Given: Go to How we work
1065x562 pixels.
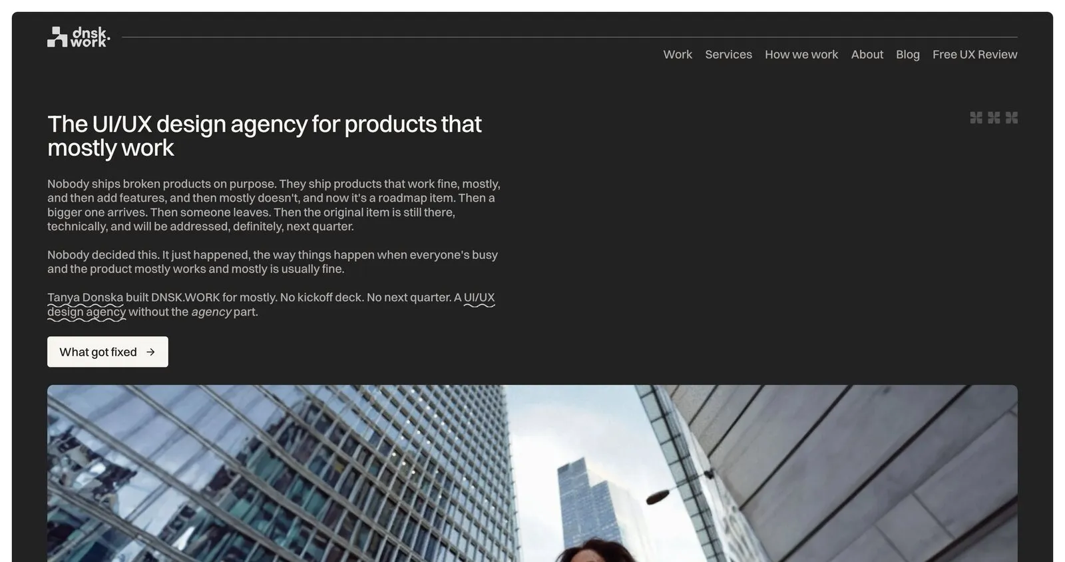Looking at the screenshot, I should point(801,55).
